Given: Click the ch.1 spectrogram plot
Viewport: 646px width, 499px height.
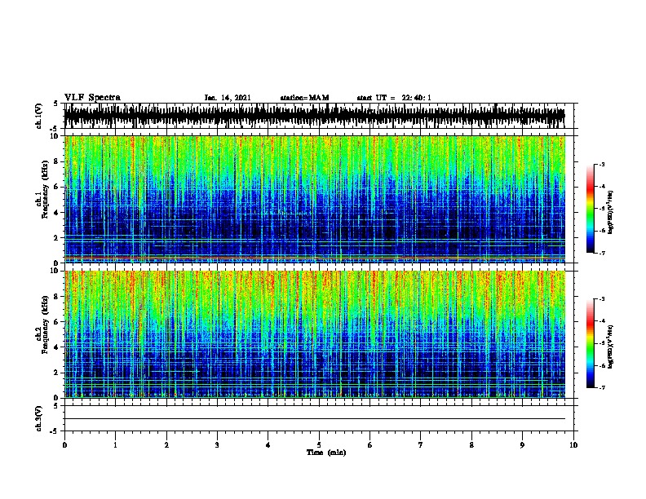Looking at the screenshot, I should pyautogui.click(x=315, y=199).
